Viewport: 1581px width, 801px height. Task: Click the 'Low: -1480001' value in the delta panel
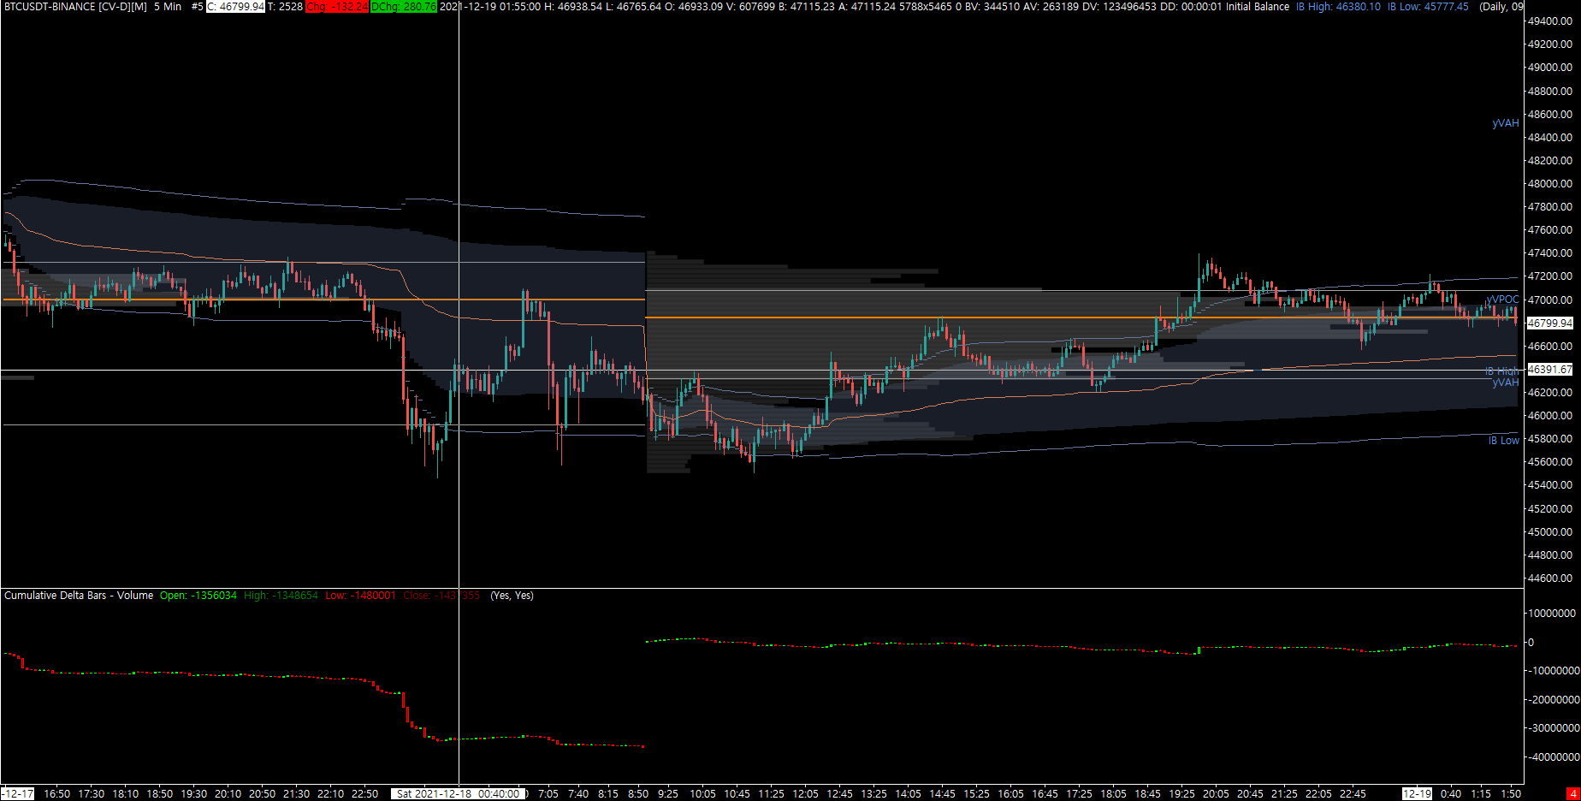click(361, 596)
